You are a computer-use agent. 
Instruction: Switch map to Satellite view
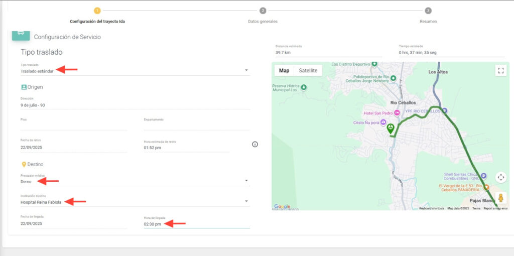308,71
